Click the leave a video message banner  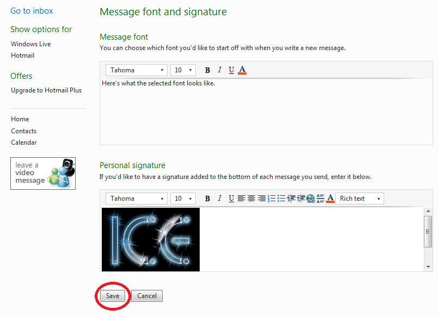[x=43, y=174]
